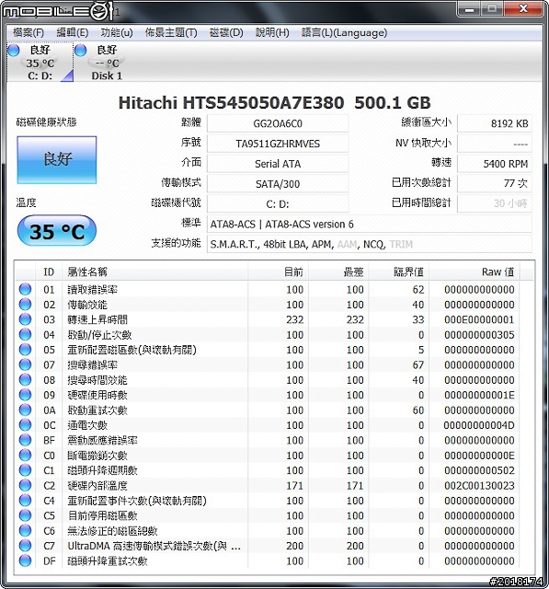This screenshot has height=589, width=549.
Task: Click blue status orb of attribute 08
Action: [x=25, y=380]
